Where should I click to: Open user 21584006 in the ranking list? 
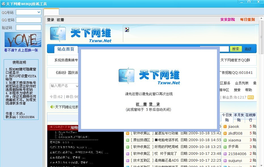237,154
